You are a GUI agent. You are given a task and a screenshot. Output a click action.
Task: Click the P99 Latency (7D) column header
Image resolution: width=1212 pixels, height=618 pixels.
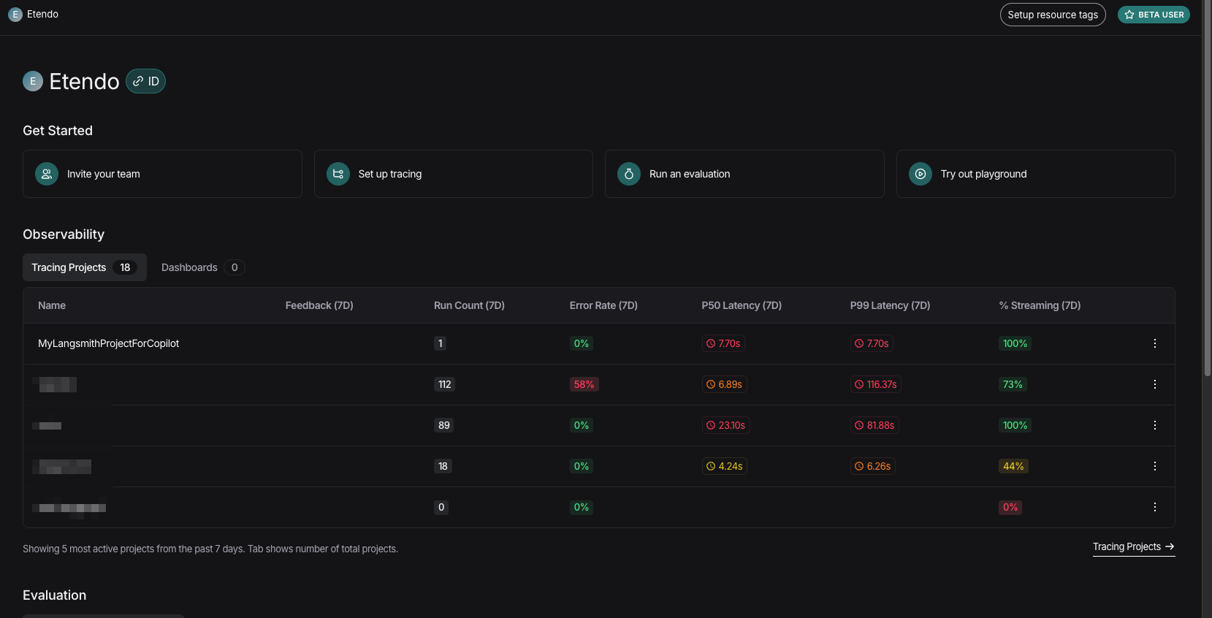pos(890,305)
